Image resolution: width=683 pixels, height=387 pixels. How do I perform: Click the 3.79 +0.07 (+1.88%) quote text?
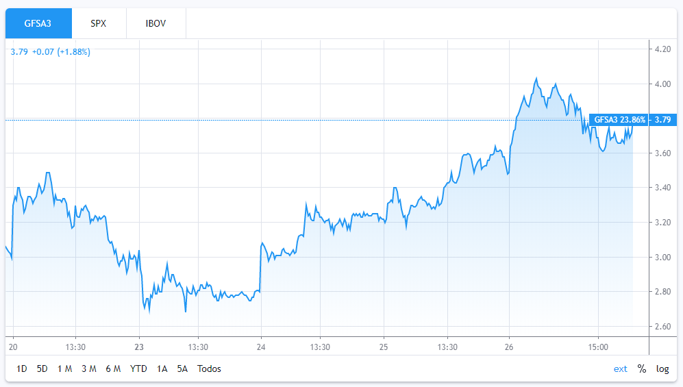point(51,51)
